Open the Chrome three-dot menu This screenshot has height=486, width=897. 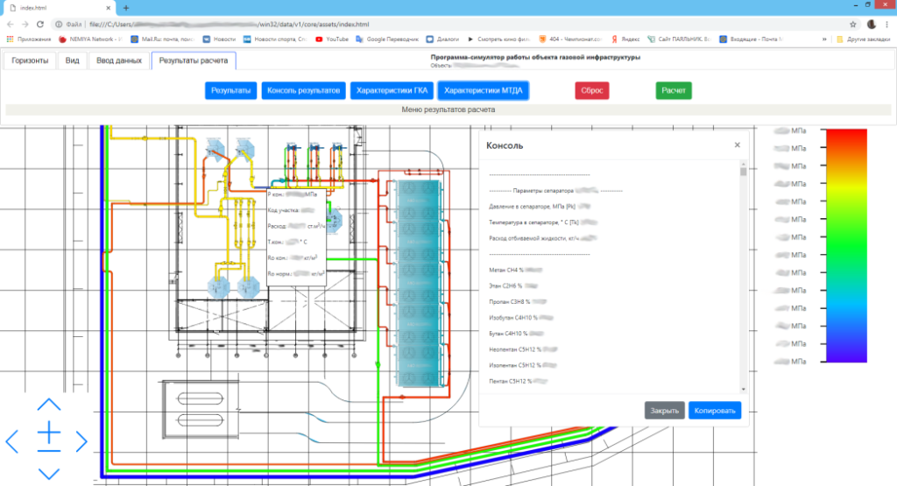click(887, 24)
